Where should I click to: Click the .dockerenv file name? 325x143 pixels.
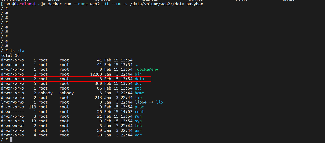click(147, 69)
